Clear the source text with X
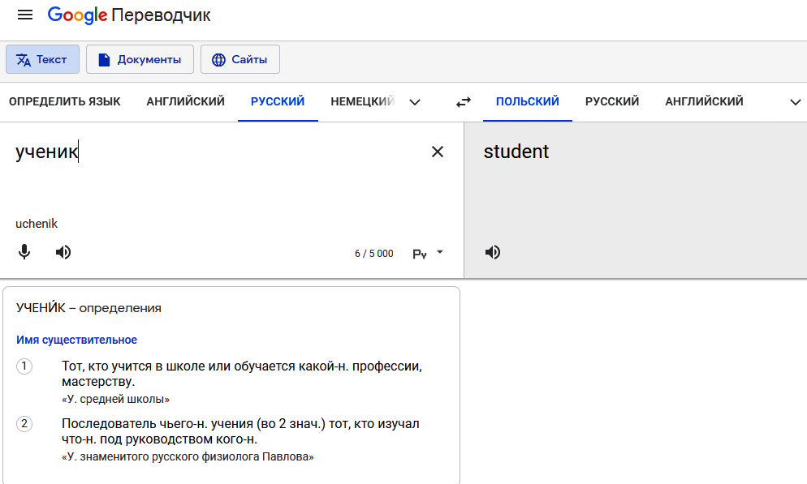 tap(438, 152)
